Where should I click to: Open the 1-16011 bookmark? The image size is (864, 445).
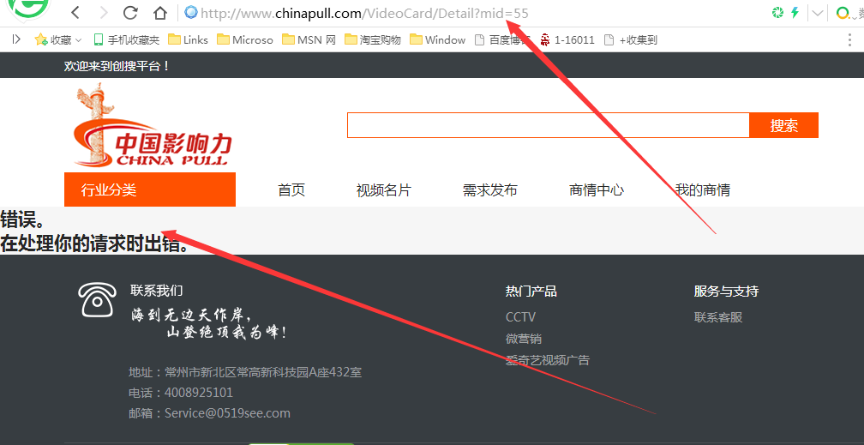pos(567,39)
